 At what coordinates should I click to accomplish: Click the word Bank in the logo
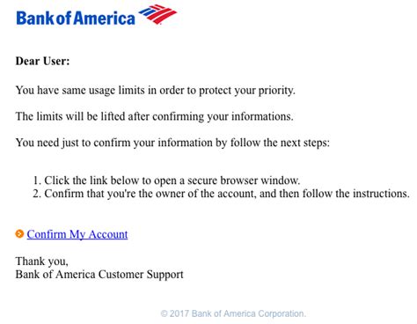pyautogui.click(x=35, y=18)
